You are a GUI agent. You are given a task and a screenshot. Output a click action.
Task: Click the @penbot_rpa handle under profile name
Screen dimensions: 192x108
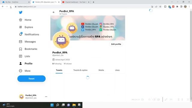click(x=58, y=55)
